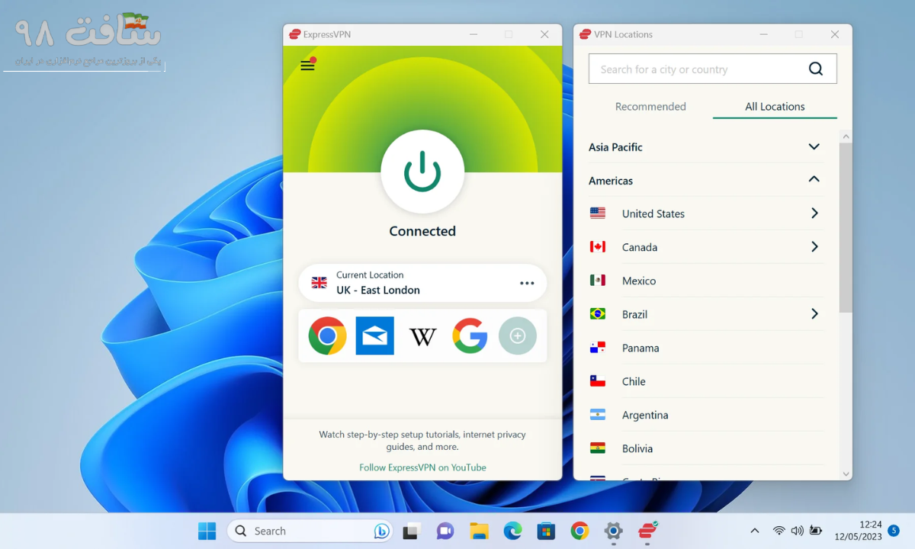Launch the Chrome shortcut in ExpressVPN

[x=328, y=335]
